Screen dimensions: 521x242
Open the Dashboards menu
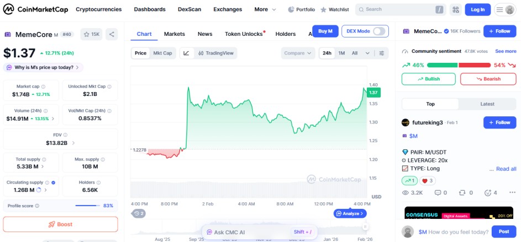(150, 9)
